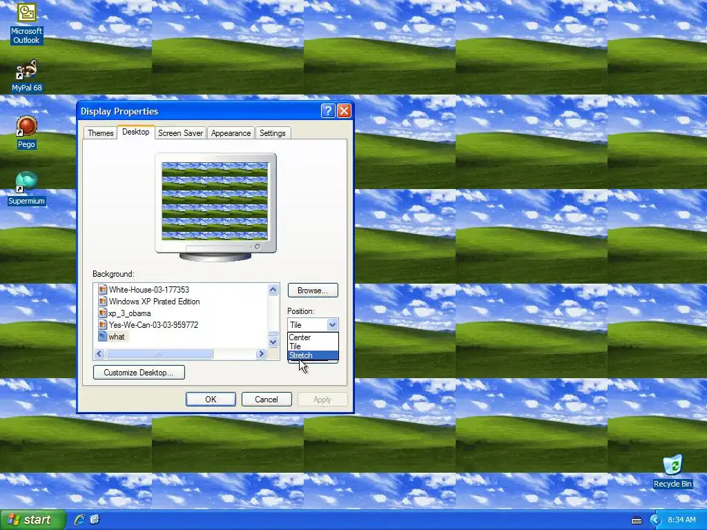Image resolution: width=707 pixels, height=530 pixels.
Task: Click left arrow of horizontal scrollbar
Action: (x=99, y=354)
